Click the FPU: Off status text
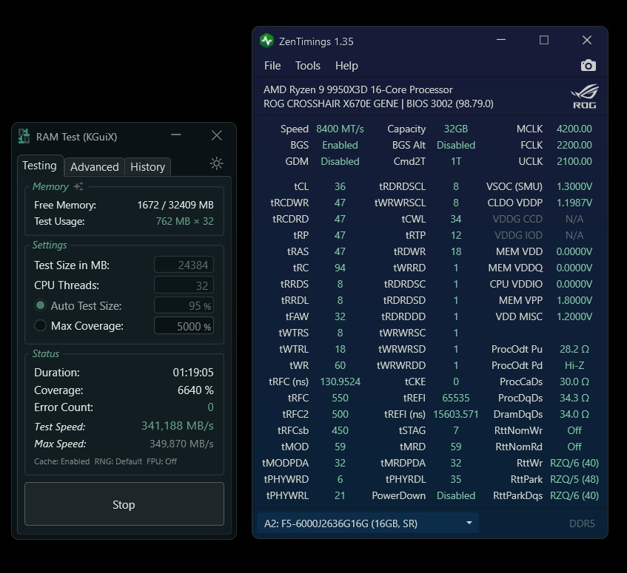This screenshot has height=573, width=627. [161, 461]
